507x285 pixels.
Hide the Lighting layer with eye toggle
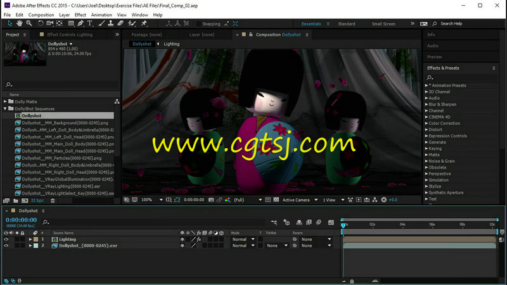(x=6, y=239)
